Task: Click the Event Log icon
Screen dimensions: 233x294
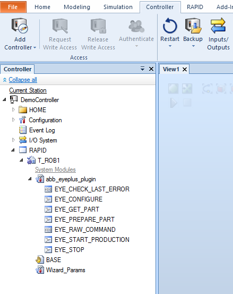Action: 23,130
